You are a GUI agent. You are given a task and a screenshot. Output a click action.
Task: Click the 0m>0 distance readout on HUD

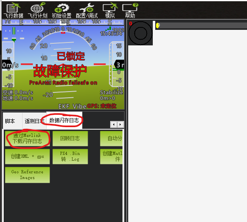[x=108, y=98]
